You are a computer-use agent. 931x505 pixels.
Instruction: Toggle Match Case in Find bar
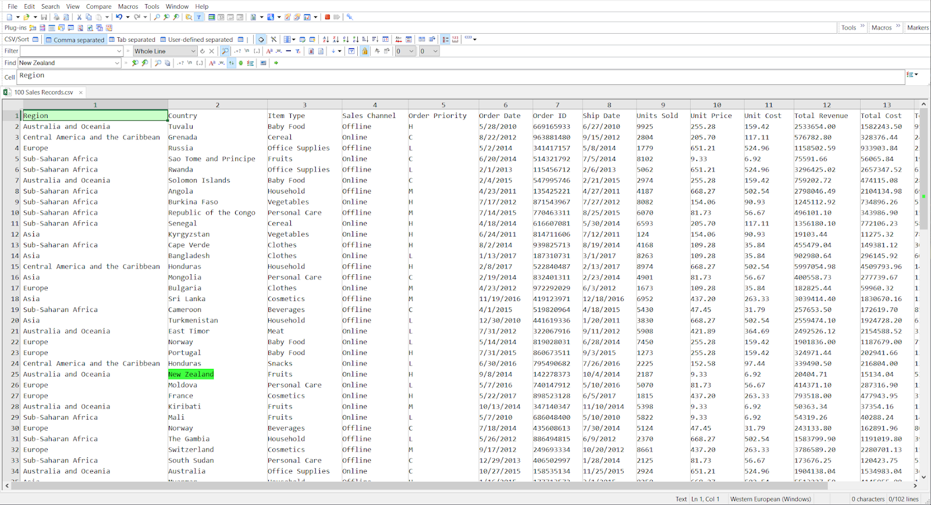coord(212,63)
